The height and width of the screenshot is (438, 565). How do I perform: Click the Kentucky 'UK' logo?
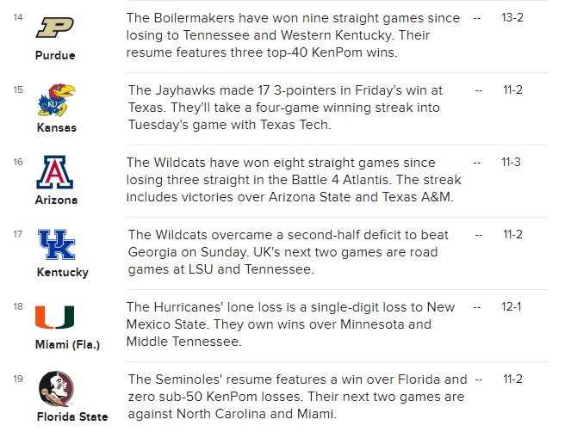point(57,244)
